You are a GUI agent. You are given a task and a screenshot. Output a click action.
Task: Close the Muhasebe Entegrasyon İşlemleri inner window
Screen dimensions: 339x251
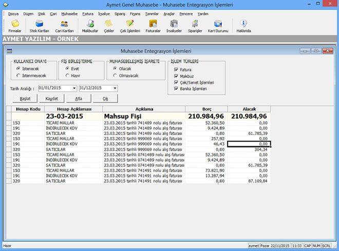click(x=328, y=51)
